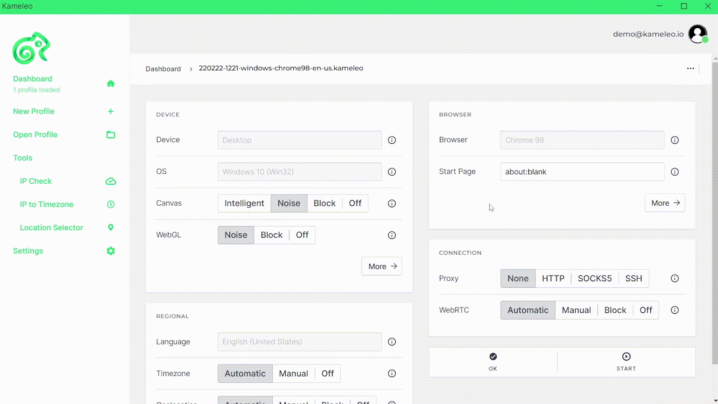This screenshot has height=404, width=718.
Task: Show info for Language field
Action: (392, 342)
